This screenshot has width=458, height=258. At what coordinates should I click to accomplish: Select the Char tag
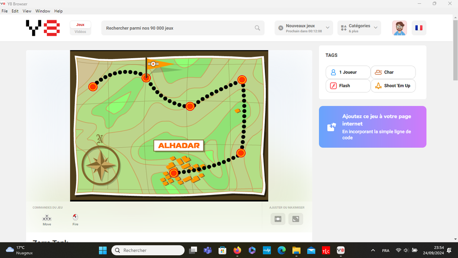(x=393, y=72)
